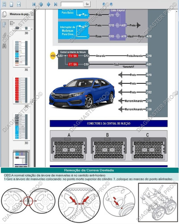Click the '*Somente A/T' note
This screenshot has width=179, height=224.
pyautogui.click(x=128, y=67)
